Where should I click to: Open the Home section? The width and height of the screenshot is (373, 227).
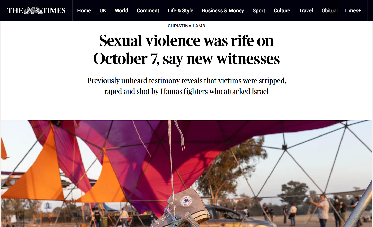84,10
